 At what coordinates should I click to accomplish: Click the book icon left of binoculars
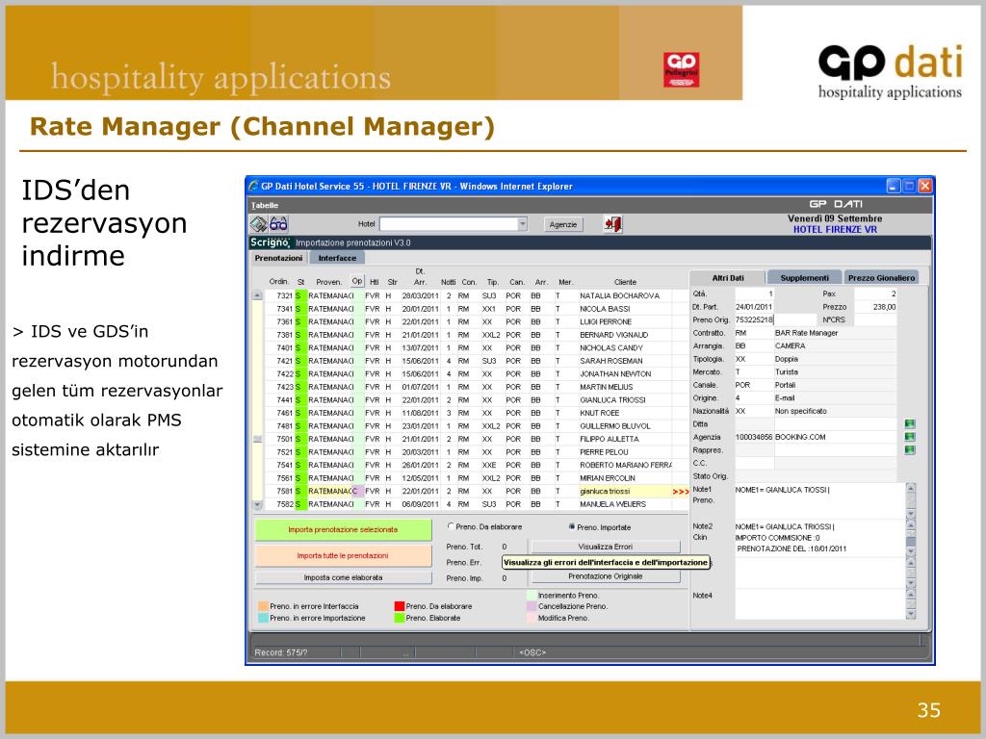coord(259,224)
